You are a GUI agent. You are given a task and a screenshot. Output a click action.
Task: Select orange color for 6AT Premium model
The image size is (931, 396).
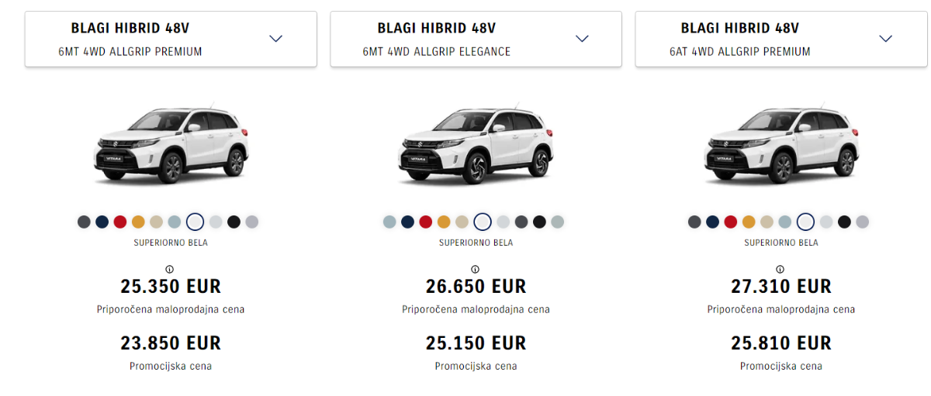[749, 222]
